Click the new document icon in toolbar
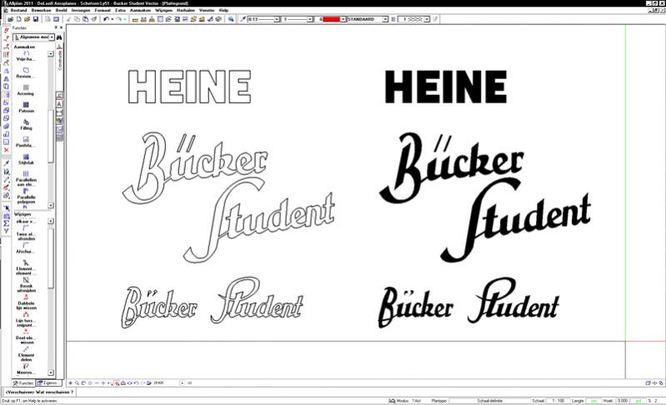The image size is (666, 405). point(18,19)
